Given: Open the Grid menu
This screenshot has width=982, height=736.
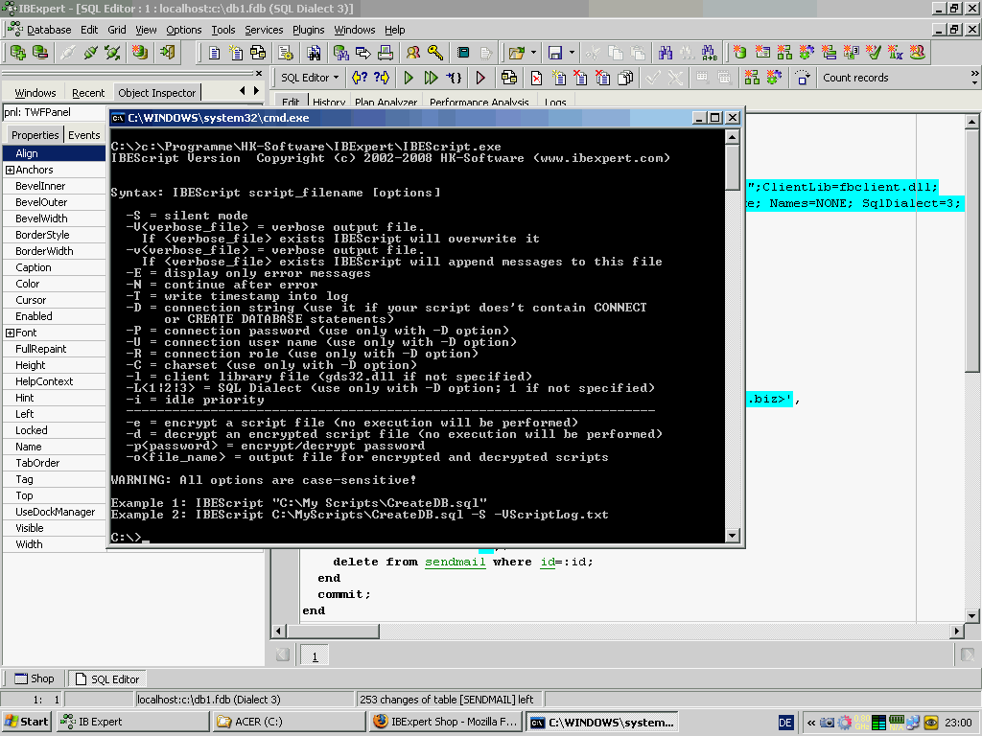Looking at the screenshot, I should coord(116,30).
